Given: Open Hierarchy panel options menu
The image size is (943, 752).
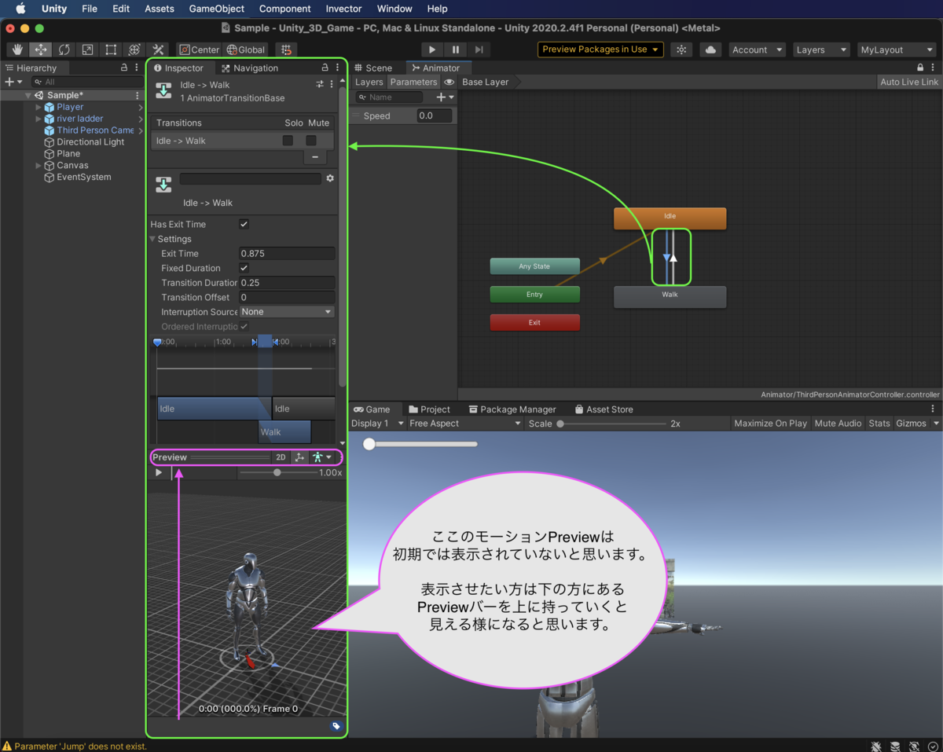Looking at the screenshot, I should [x=138, y=68].
